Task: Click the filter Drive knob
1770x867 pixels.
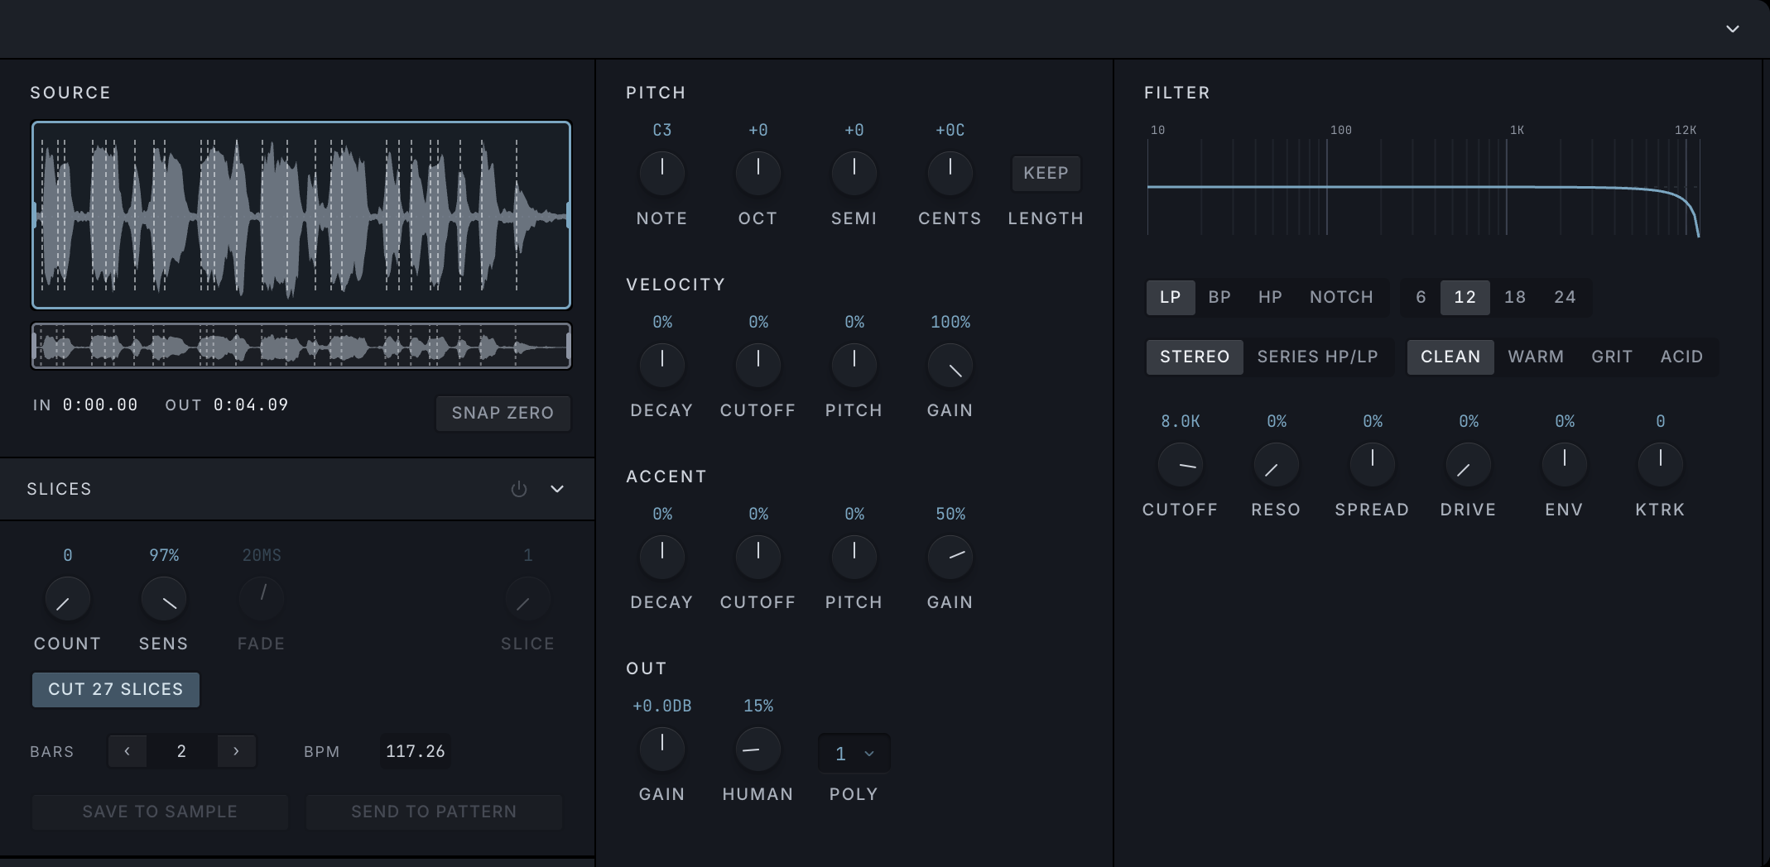Action: click(x=1469, y=465)
